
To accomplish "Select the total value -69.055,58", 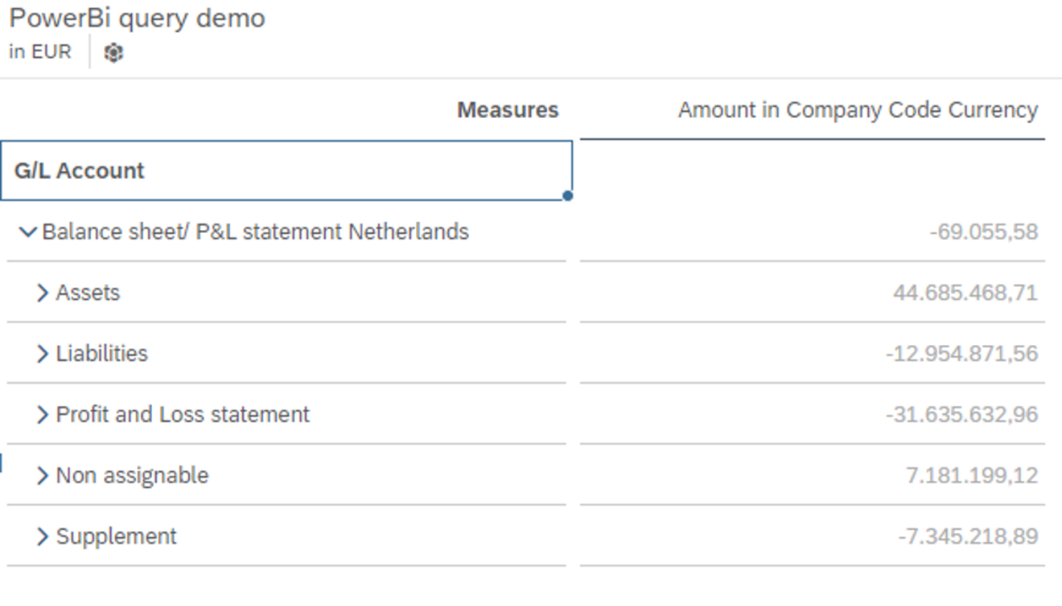I will point(983,232).
